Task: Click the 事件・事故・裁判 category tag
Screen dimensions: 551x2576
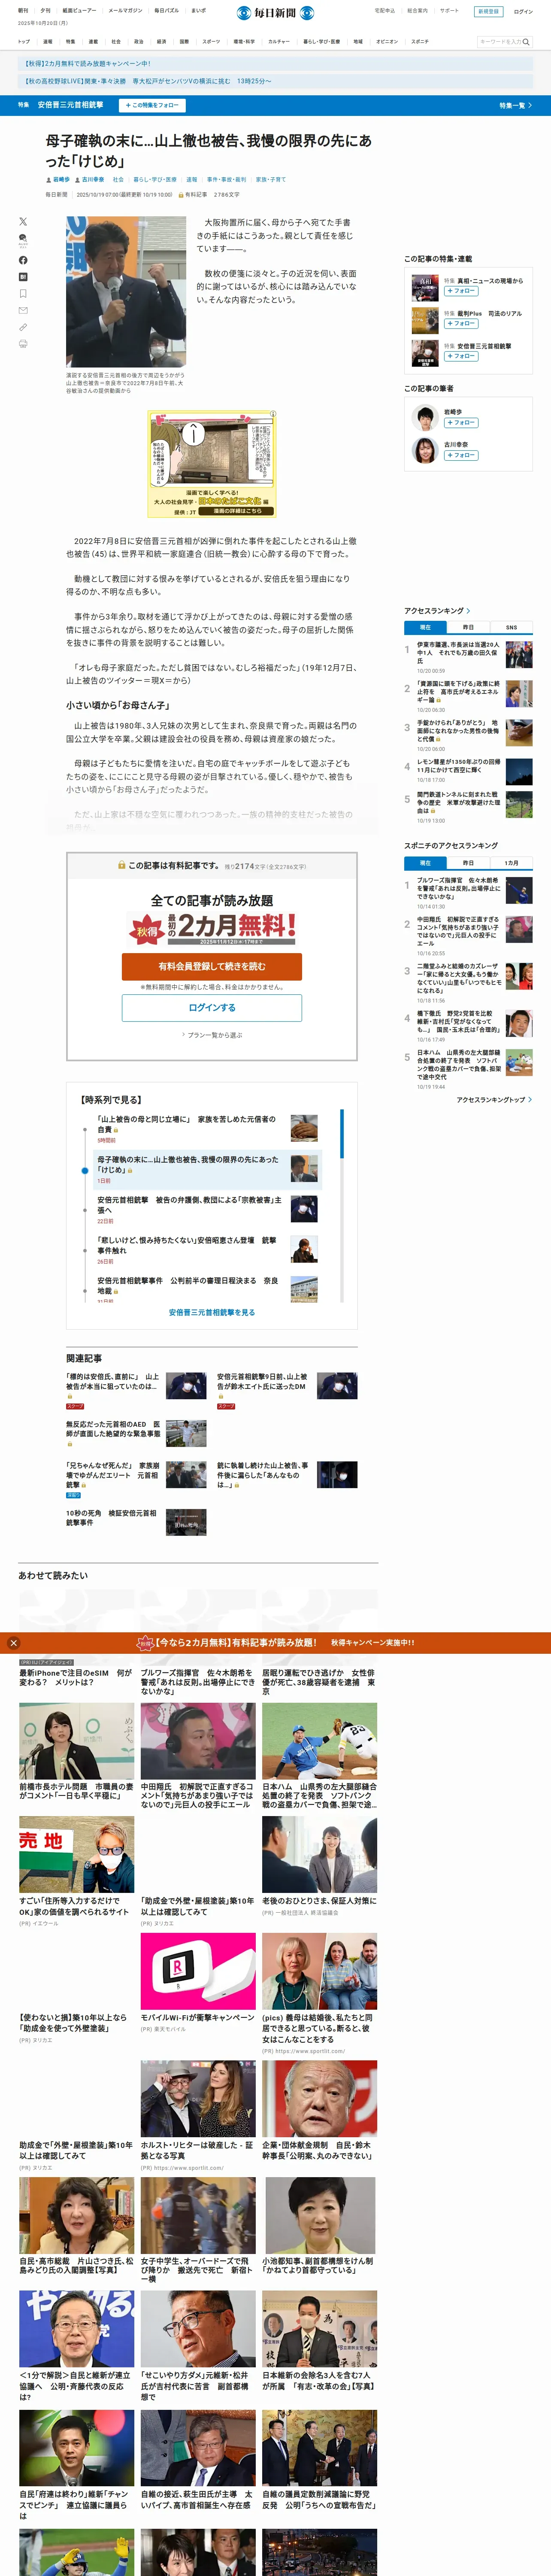Action: (x=226, y=180)
